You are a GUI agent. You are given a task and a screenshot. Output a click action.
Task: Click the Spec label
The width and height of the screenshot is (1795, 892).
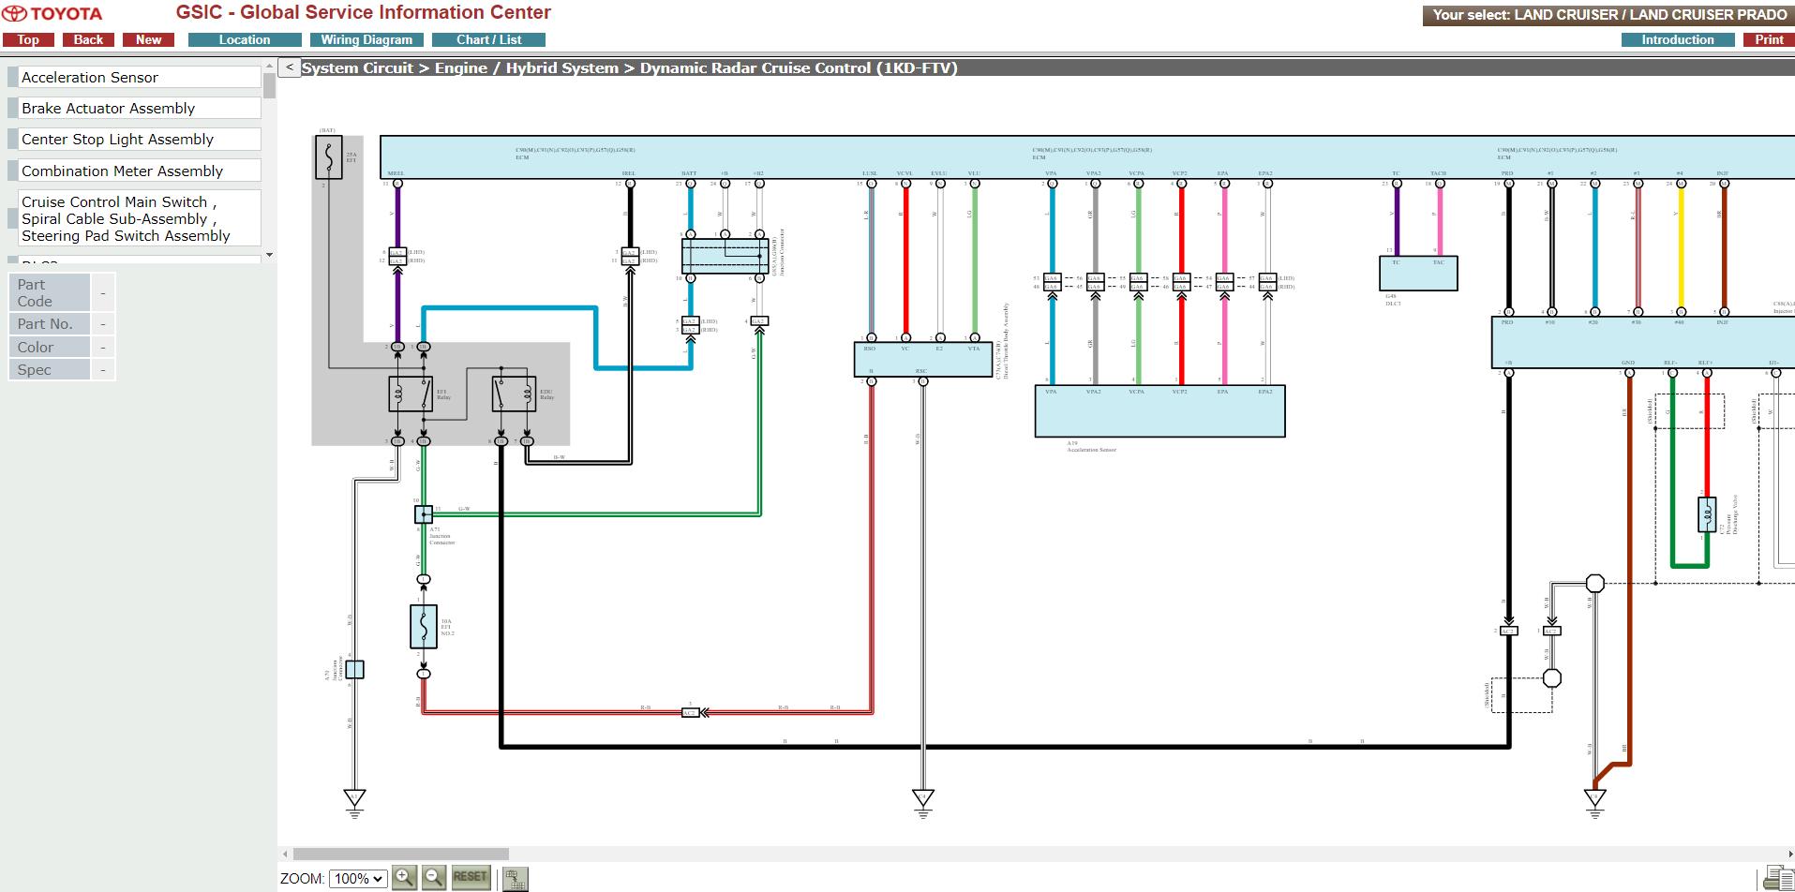pos(49,370)
